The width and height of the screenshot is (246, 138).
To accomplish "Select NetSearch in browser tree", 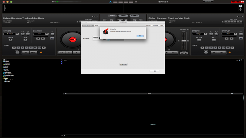I will point(7,63).
